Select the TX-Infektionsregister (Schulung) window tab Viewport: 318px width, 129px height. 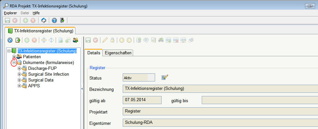tap(40, 31)
